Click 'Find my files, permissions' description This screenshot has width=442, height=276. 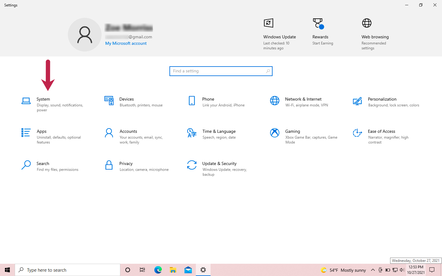57,170
